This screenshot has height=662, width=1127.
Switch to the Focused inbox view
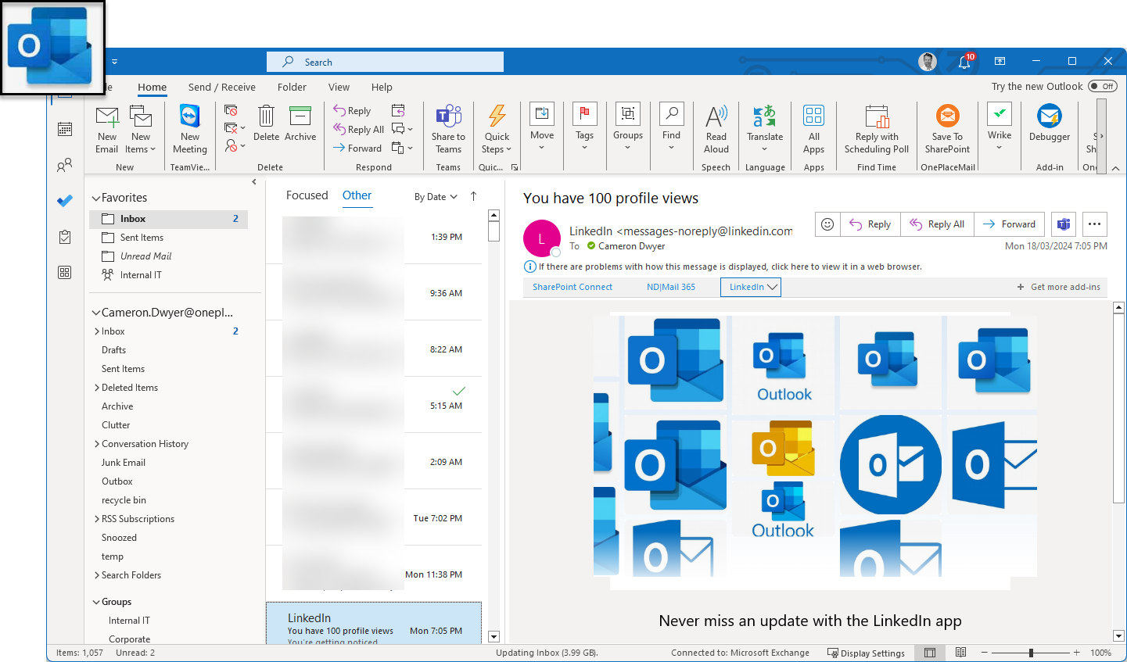click(307, 195)
